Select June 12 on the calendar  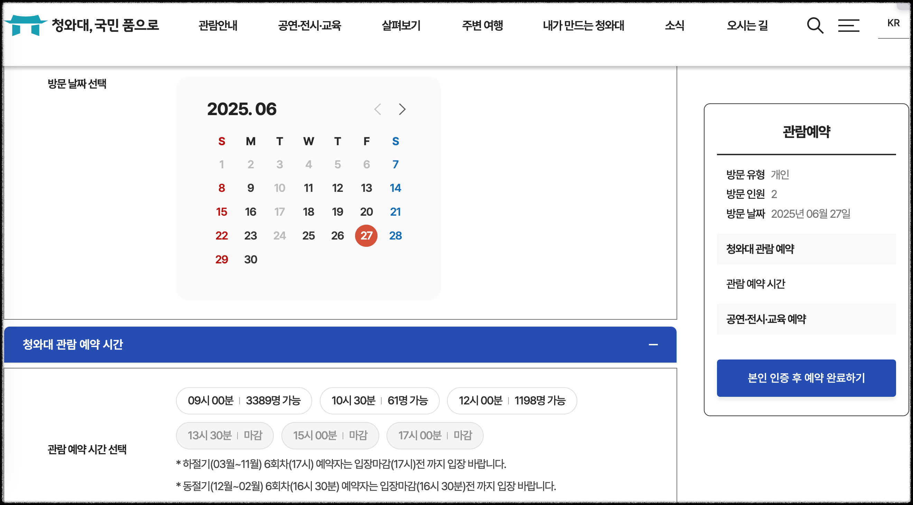337,188
